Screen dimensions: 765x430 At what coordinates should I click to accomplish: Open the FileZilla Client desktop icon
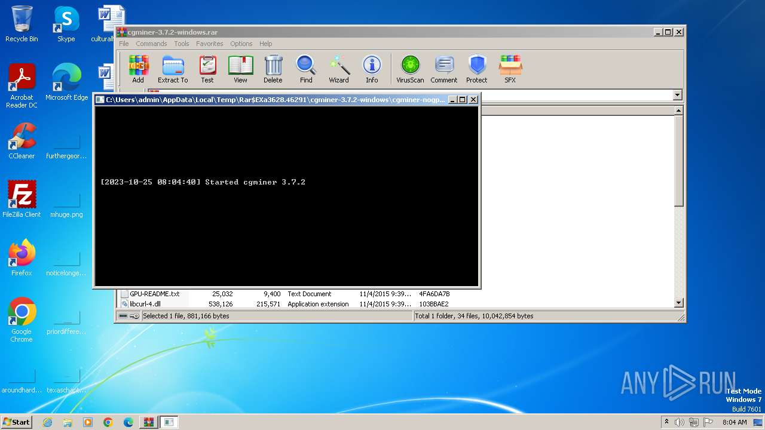click(22, 199)
